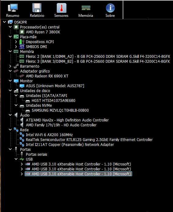The height and width of the screenshot is (212, 173).
Task: Click the Barramento bus icon
Action: coord(16,66)
